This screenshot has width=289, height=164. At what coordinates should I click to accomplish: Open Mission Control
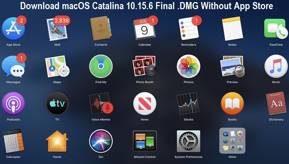(145, 141)
